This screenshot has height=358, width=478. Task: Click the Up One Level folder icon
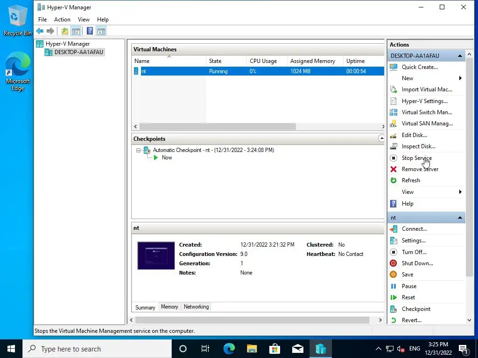pyautogui.click(x=64, y=31)
